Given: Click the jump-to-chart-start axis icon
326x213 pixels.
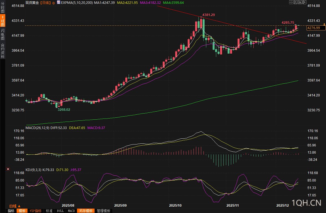Looking at the screenshot, I should pos(295,2).
